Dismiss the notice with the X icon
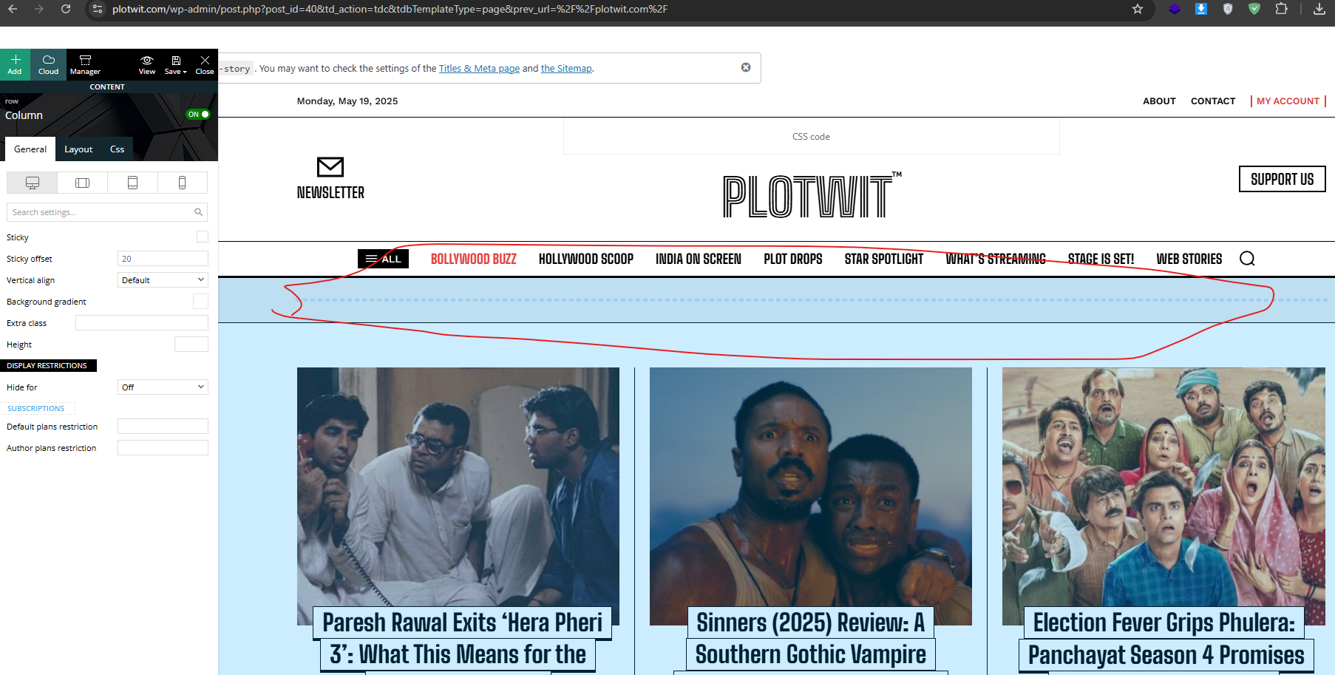 [x=746, y=67]
